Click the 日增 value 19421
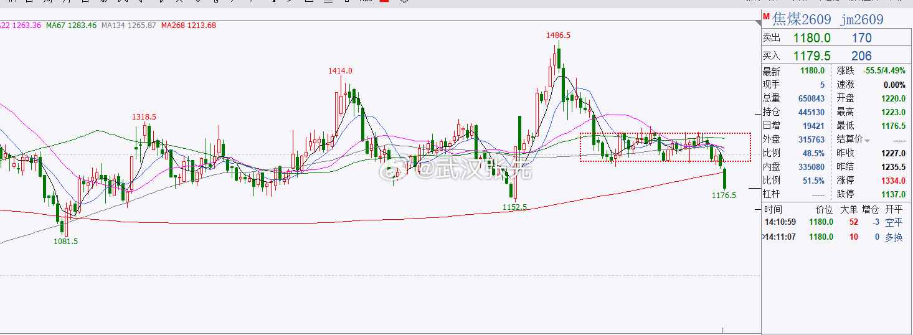This screenshot has width=913, height=335. tap(813, 126)
